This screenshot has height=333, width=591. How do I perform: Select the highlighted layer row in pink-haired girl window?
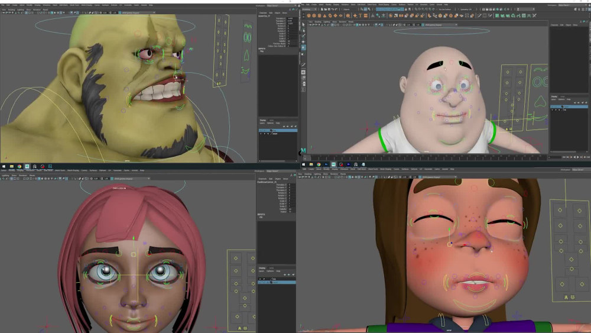pyautogui.click(x=277, y=282)
